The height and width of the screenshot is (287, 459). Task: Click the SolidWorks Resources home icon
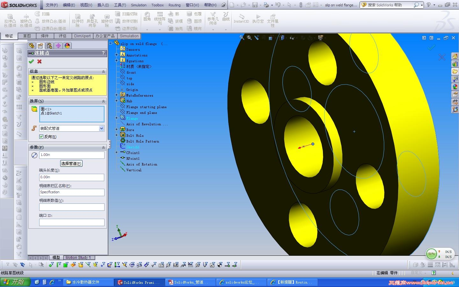[455, 56]
